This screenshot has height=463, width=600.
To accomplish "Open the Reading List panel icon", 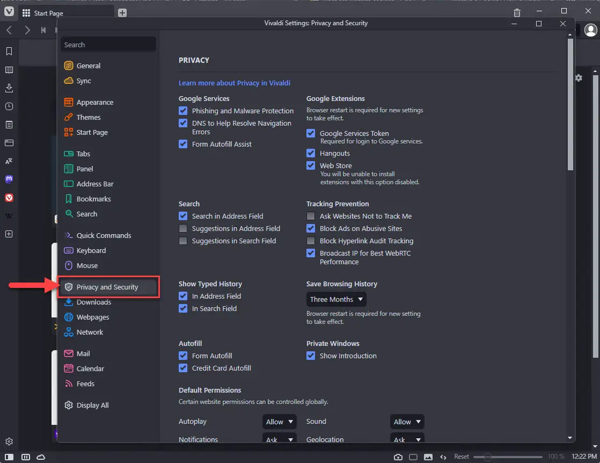I will (x=9, y=70).
